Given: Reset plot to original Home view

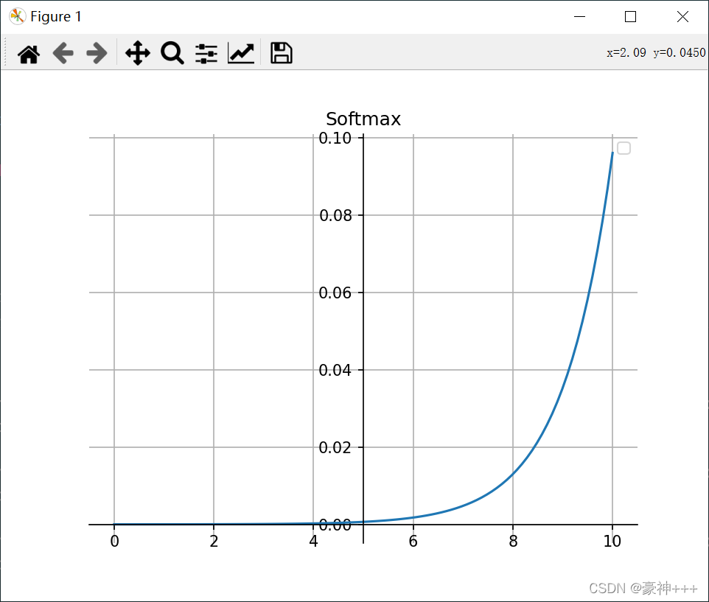Looking at the screenshot, I should pos(29,54).
